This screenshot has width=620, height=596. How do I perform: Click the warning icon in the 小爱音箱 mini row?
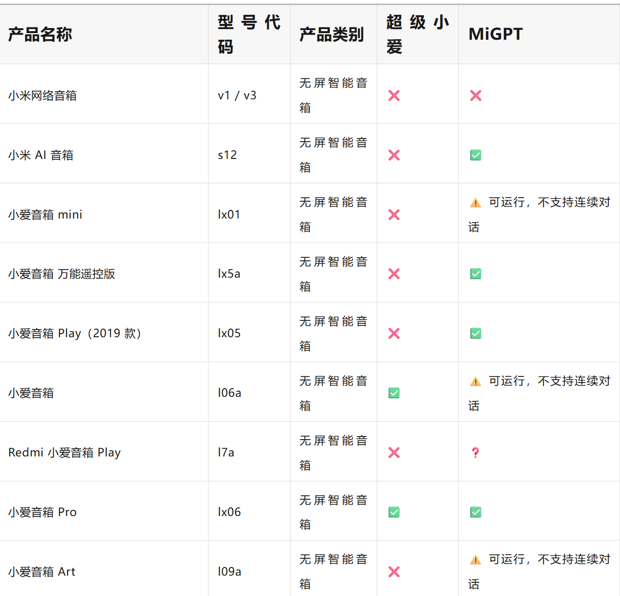[x=476, y=203]
